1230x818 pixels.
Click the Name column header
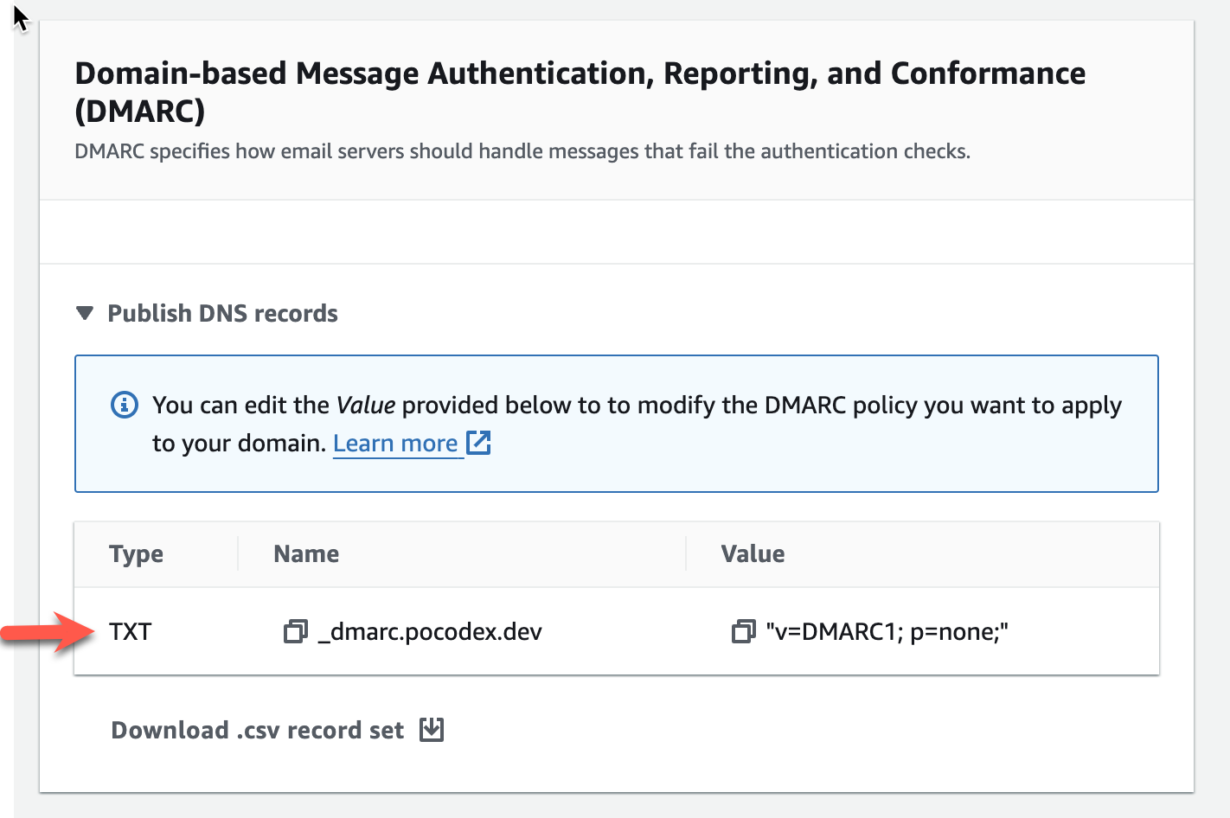coord(306,554)
